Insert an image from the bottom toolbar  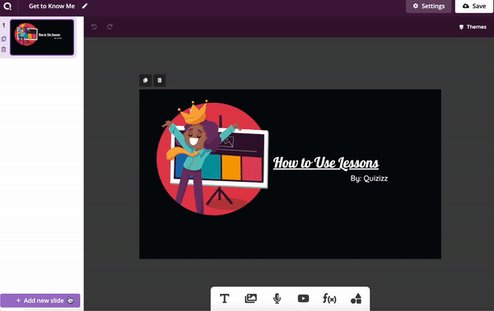pyautogui.click(x=251, y=299)
